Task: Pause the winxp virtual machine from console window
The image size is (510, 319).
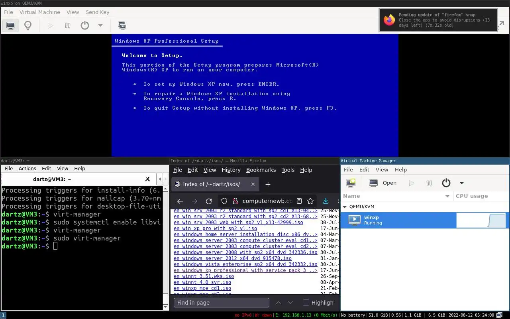Action: (68, 26)
